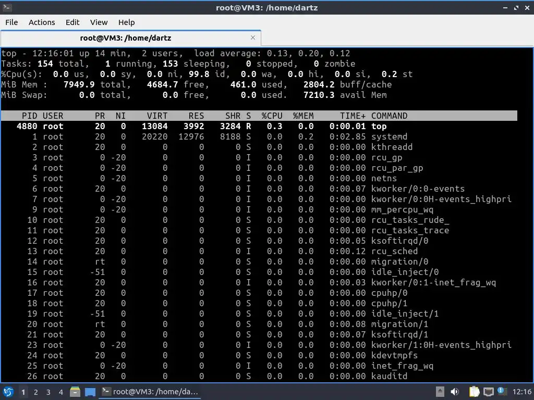This screenshot has height=400, width=534.
Task: Click the 154 total tasks value
Action: 45,64
